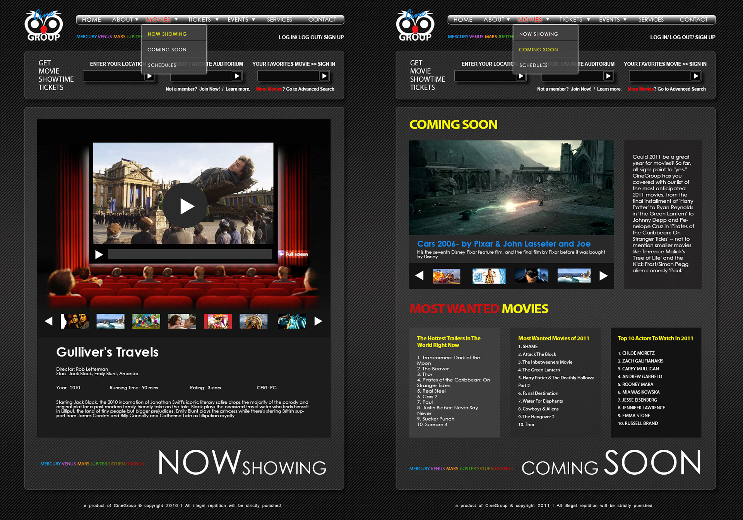Select the Batman thumbnail in Coming Soon carousel
The width and height of the screenshot is (743, 520).
click(532, 275)
